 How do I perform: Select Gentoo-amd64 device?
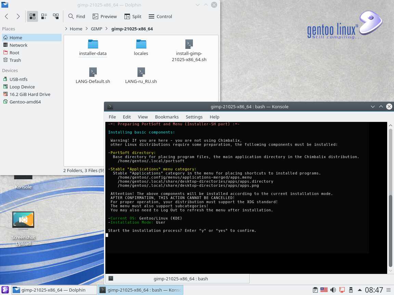(x=32, y=102)
